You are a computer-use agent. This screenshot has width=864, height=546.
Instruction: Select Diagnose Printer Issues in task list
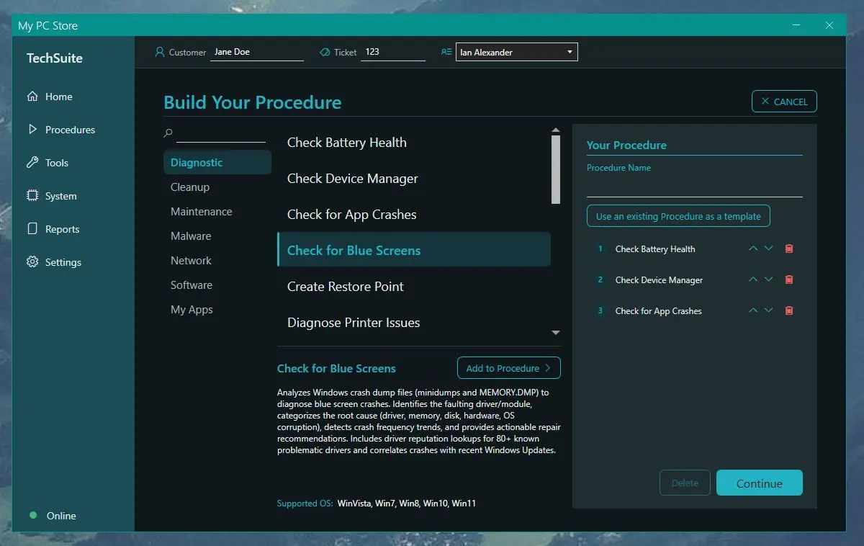point(414,323)
